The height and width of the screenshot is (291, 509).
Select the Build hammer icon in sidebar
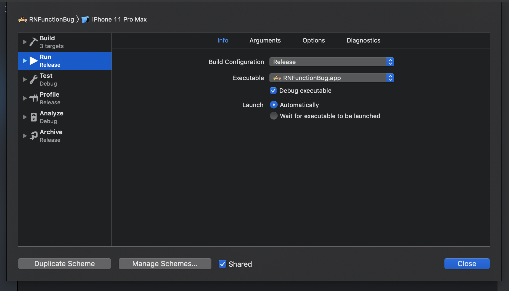tap(33, 42)
